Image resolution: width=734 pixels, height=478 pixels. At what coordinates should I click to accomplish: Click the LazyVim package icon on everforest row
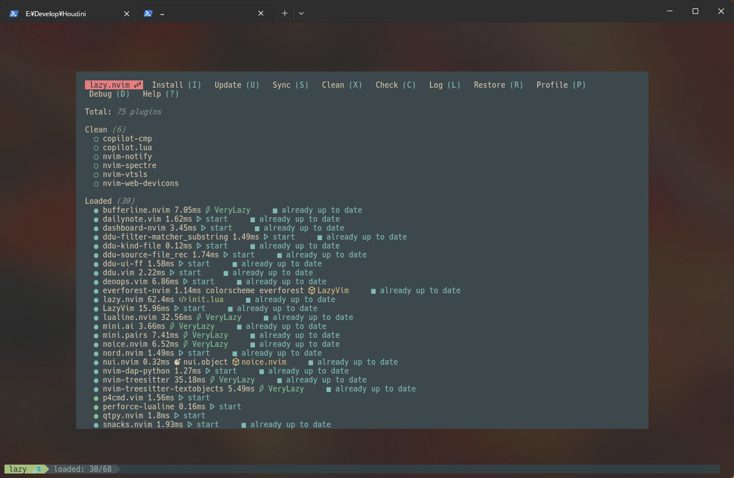tap(312, 290)
